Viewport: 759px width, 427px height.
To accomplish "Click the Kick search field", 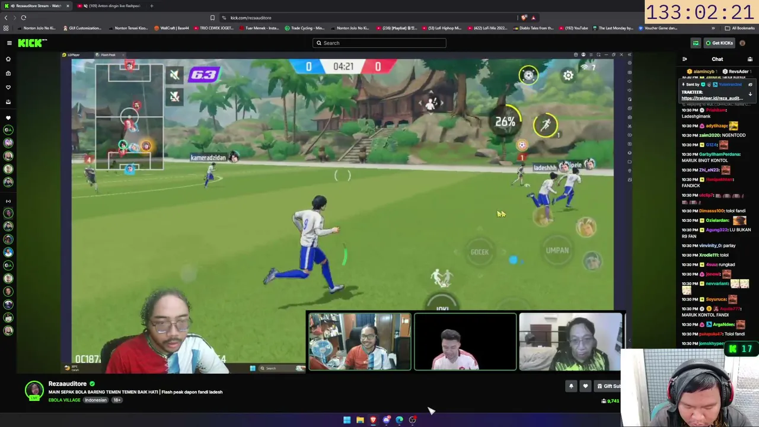I will 379,43.
